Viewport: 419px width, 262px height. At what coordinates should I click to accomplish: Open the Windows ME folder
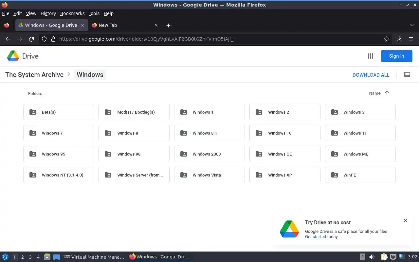tap(360, 154)
